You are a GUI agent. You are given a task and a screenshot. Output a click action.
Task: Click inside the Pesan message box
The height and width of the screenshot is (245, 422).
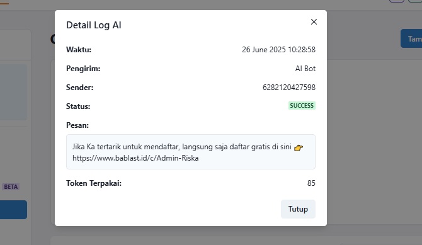(191, 152)
